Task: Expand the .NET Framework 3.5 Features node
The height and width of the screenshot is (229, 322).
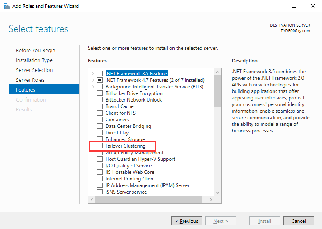Action: point(93,74)
